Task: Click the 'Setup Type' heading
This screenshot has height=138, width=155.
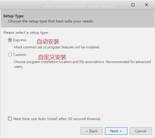Action: 13,16
